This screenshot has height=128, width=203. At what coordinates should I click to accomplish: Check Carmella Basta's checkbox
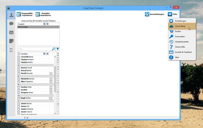click(19, 57)
